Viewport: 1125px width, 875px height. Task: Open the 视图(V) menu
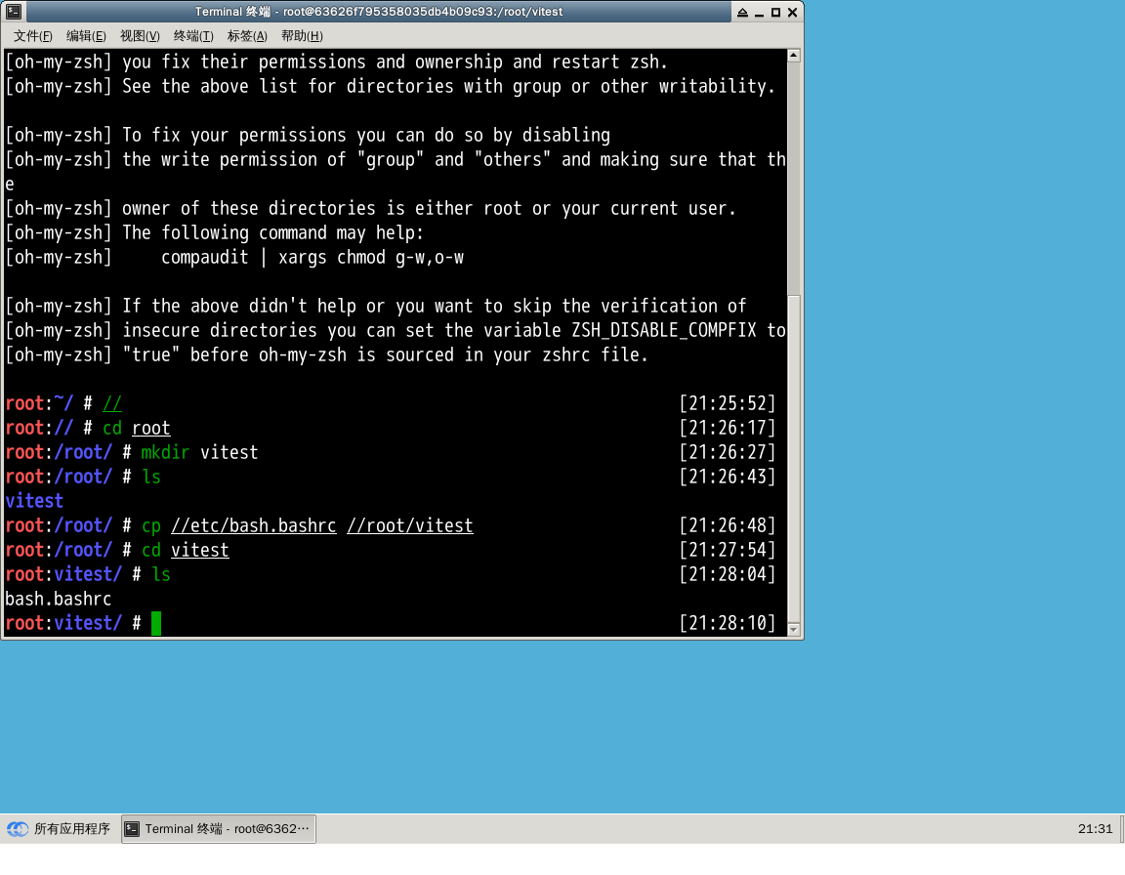click(140, 36)
